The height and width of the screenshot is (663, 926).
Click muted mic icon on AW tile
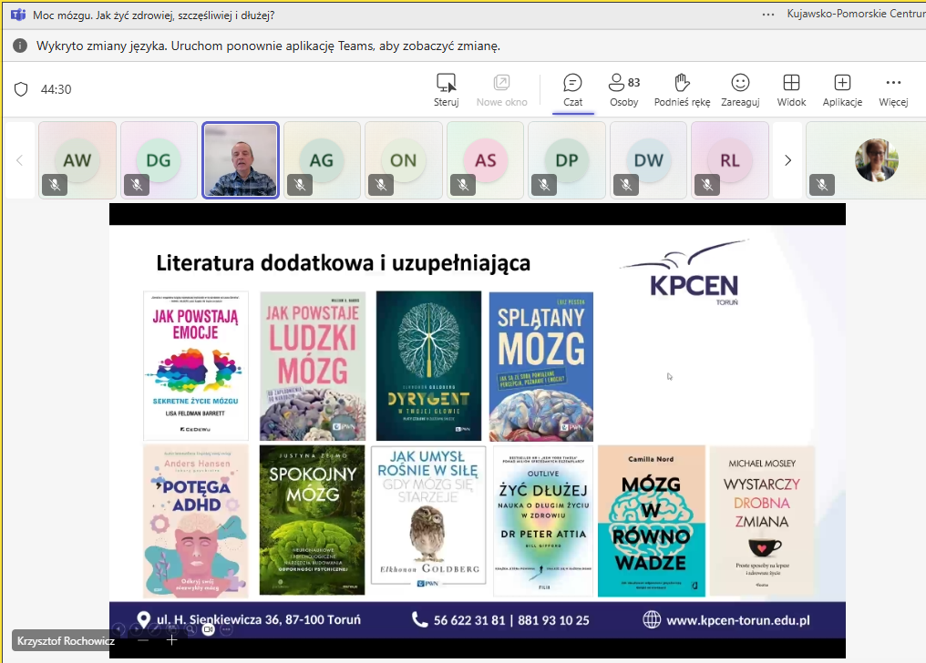coord(55,185)
